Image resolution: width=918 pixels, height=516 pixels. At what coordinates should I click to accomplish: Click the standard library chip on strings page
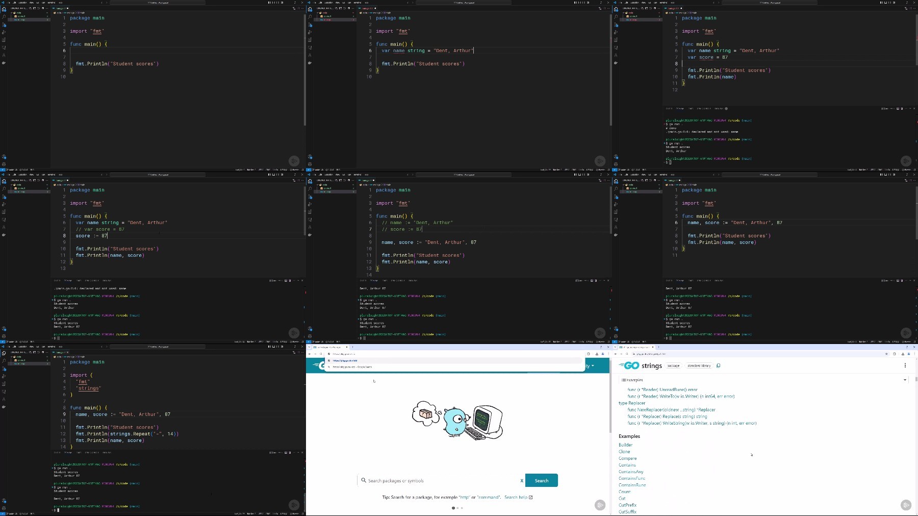click(699, 365)
